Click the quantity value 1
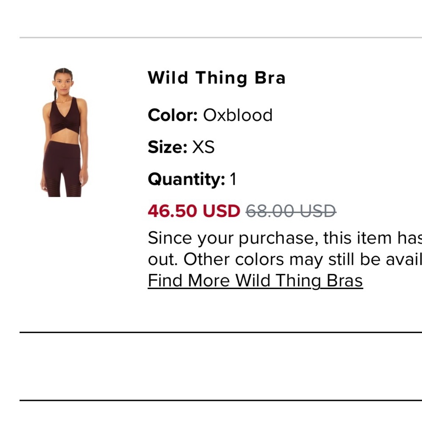This screenshot has height=422, width=422. 233,179
